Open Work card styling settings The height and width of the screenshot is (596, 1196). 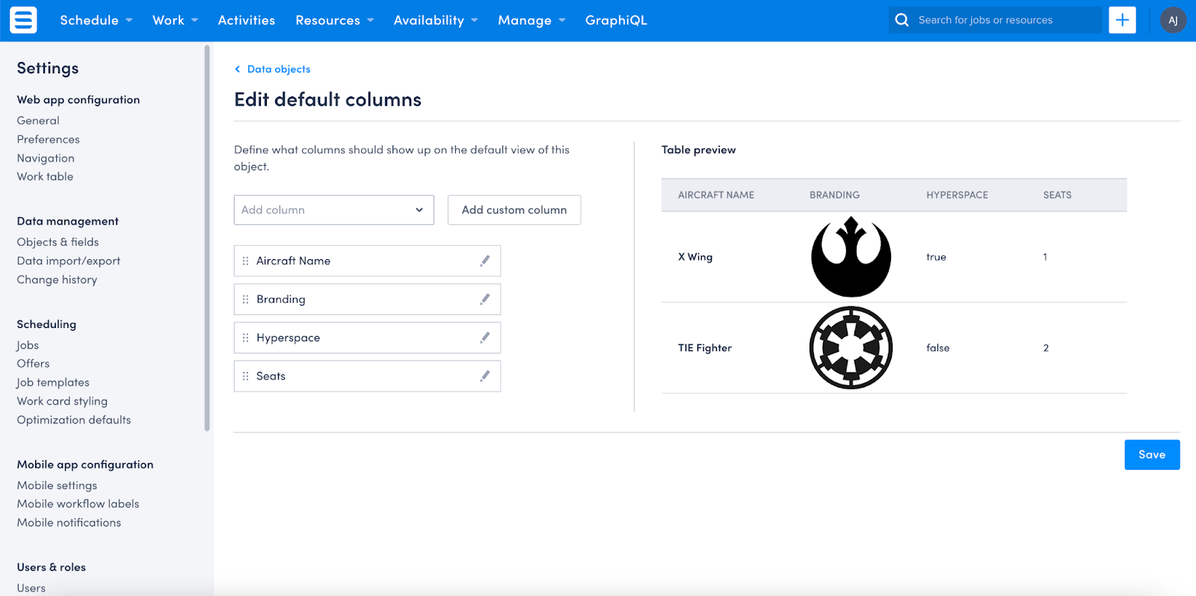(x=63, y=401)
